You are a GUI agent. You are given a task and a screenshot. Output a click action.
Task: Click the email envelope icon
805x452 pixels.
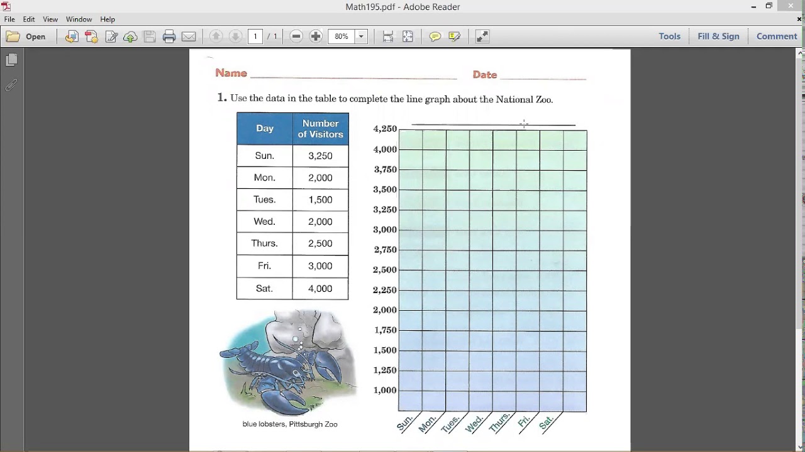click(x=189, y=36)
